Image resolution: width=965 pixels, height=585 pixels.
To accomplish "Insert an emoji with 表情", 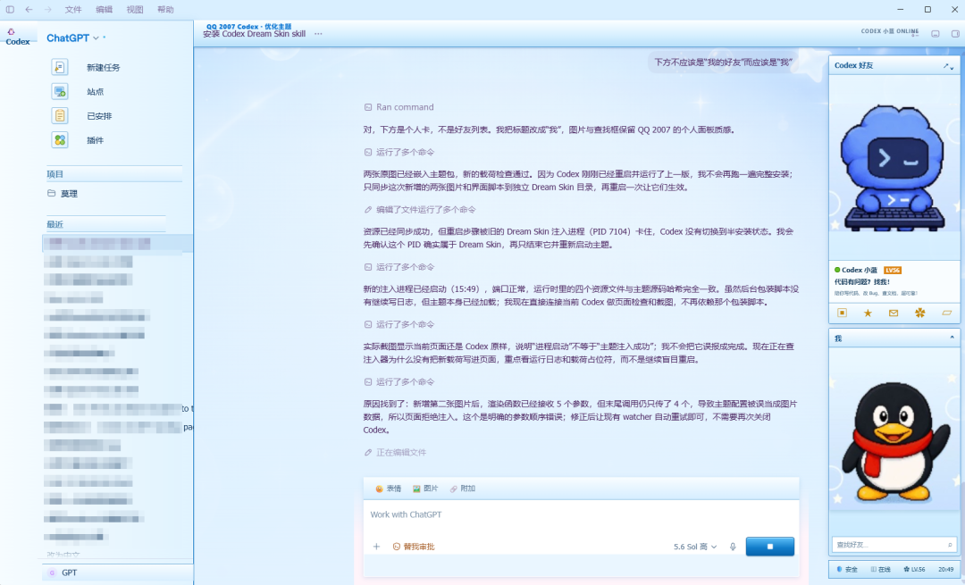I will (389, 489).
